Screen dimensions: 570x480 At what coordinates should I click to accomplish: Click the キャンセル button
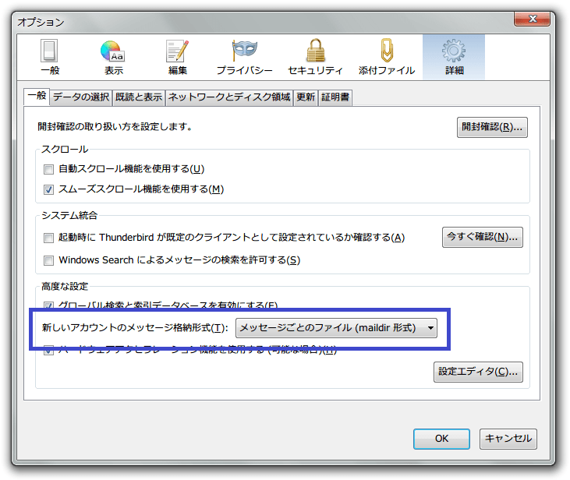[508, 438]
